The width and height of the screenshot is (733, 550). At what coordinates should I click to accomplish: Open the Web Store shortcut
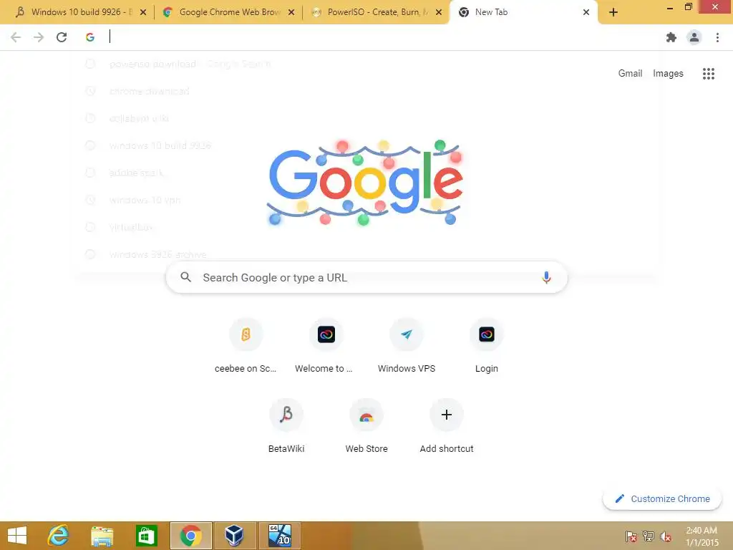point(366,426)
